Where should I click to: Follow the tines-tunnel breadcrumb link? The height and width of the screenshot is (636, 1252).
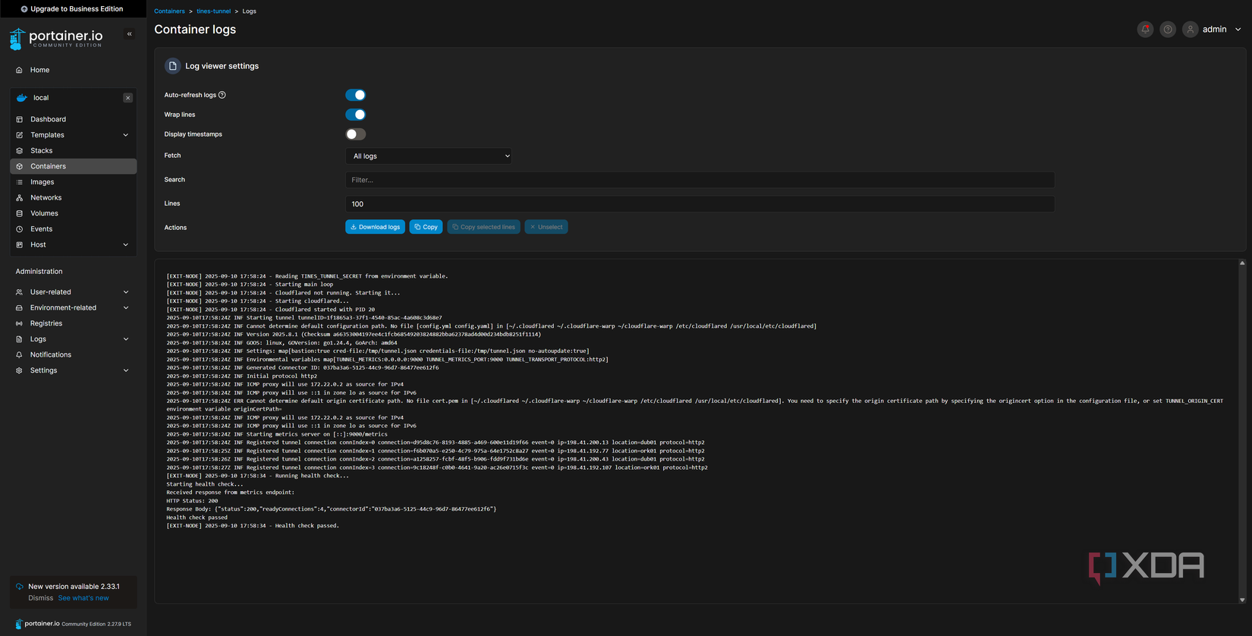213,11
